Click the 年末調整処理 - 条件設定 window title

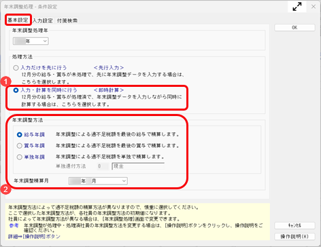pyautogui.click(x=31, y=7)
